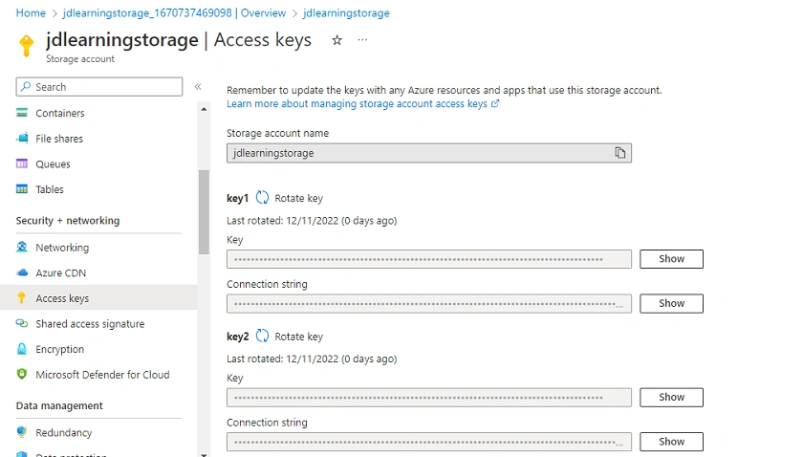Click the key2 rotate key icon
The width and height of the screenshot is (803, 457).
pyautogui.click(x=262, y=336)
